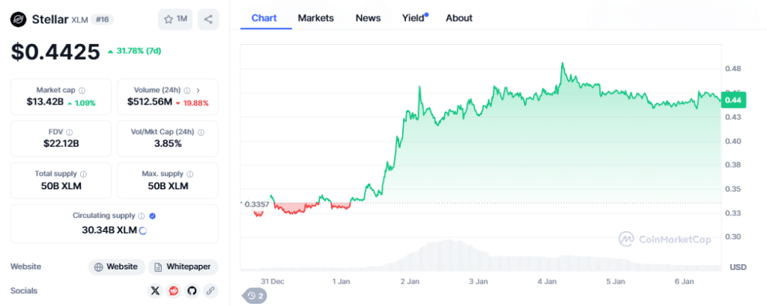Click the share icon button
Viewport: 767px width, 306px height.
(208, 19)
